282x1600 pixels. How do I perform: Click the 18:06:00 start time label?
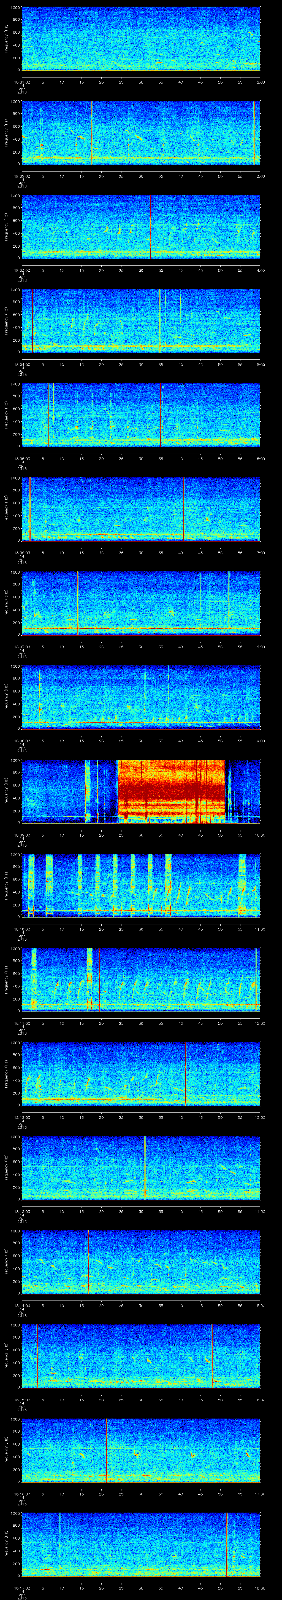pos(22,553)
